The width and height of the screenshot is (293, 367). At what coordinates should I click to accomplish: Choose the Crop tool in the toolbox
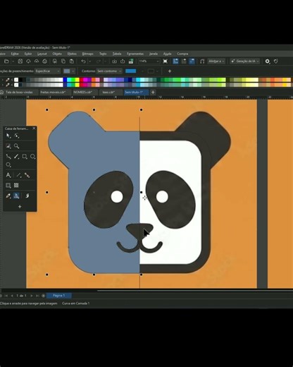coord(8,146)
